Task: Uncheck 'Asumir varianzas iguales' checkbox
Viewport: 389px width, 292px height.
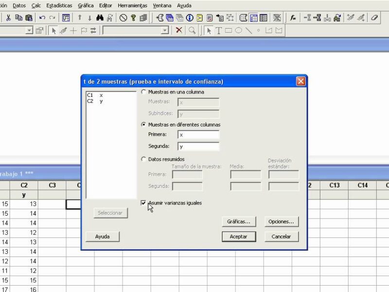Action: pos(143,203)
